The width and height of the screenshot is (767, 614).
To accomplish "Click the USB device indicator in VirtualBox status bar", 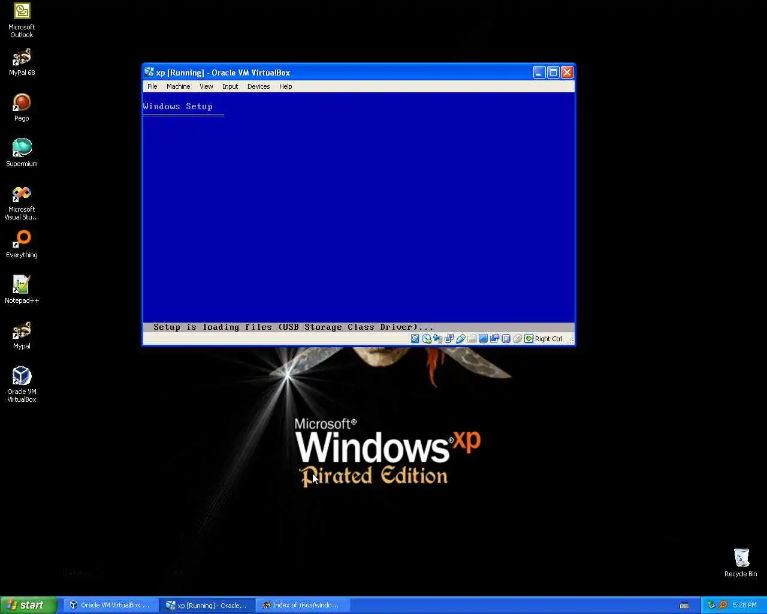I will (x=460, y=339).
